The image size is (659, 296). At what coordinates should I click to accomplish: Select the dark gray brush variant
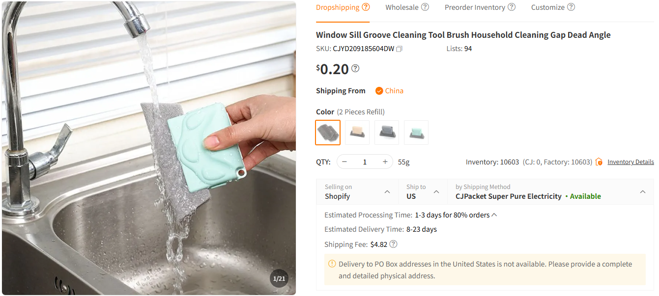387,132
